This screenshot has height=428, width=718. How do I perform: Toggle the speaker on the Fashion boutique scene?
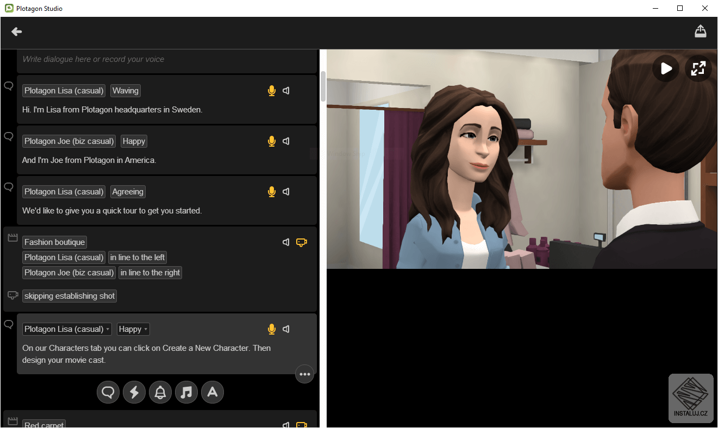click(x=286, y=242)
